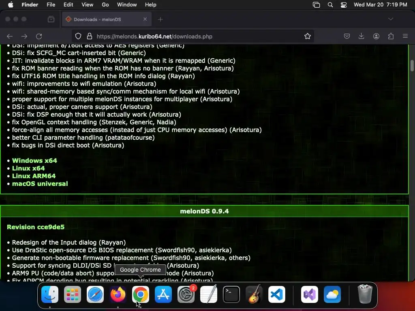
Task: Reload the melonDS downloads page
Action: (39, 36)
